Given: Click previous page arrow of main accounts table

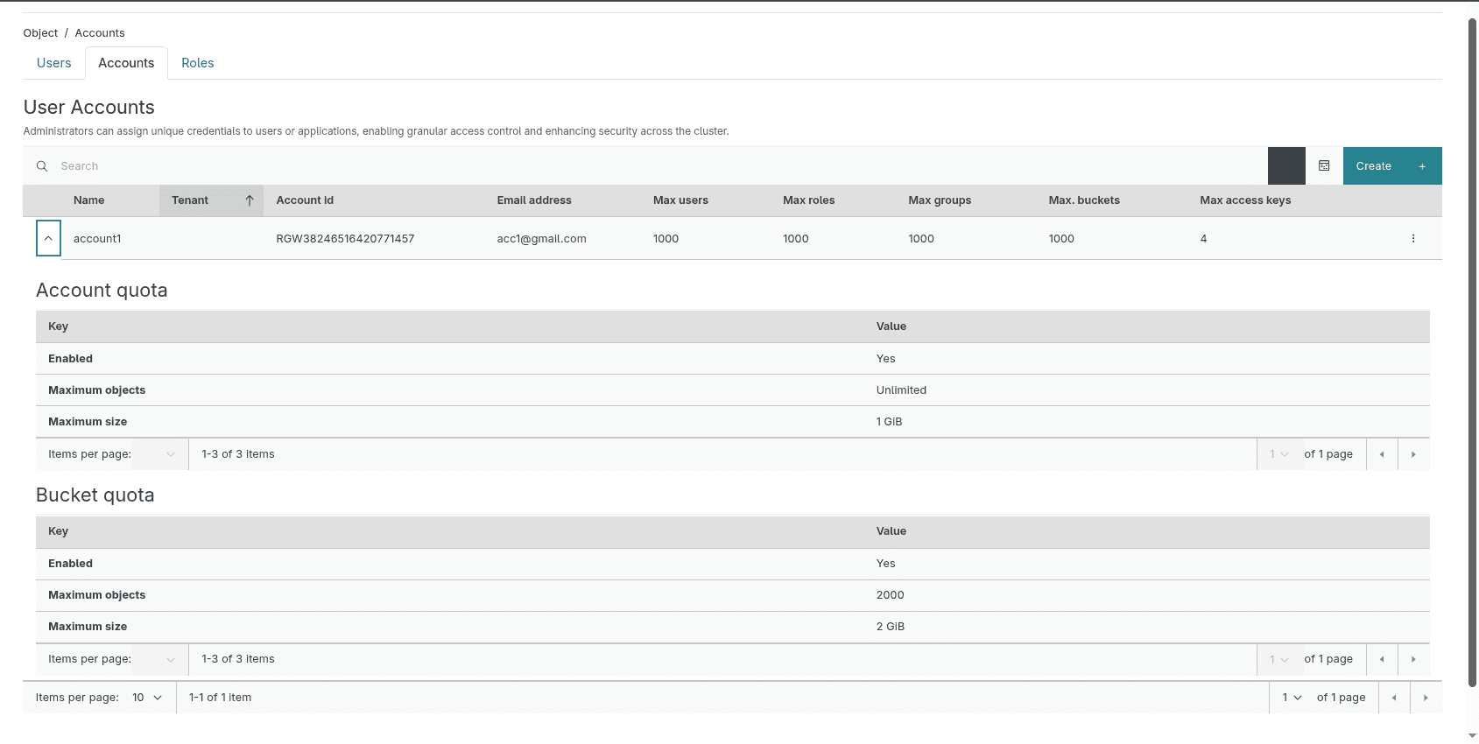Looking at the screenshot, I should (1394, 698).
